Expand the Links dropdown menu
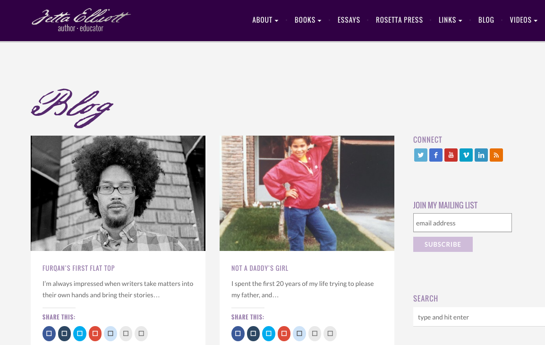This screenshot has height=345, width=545. [x=451, y=20]
